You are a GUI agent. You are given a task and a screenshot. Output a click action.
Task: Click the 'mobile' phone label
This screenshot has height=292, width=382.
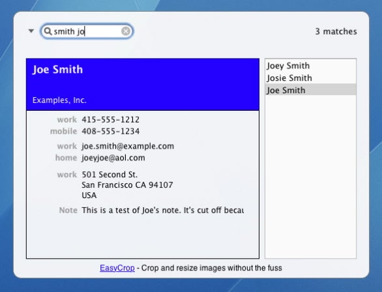coord(64,131)
